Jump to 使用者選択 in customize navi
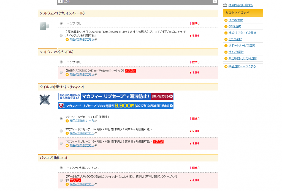 [x=236, y=20]
